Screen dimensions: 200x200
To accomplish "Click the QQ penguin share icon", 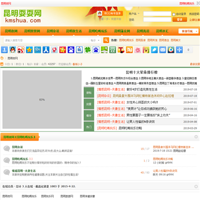I will [x=13, y=49].
